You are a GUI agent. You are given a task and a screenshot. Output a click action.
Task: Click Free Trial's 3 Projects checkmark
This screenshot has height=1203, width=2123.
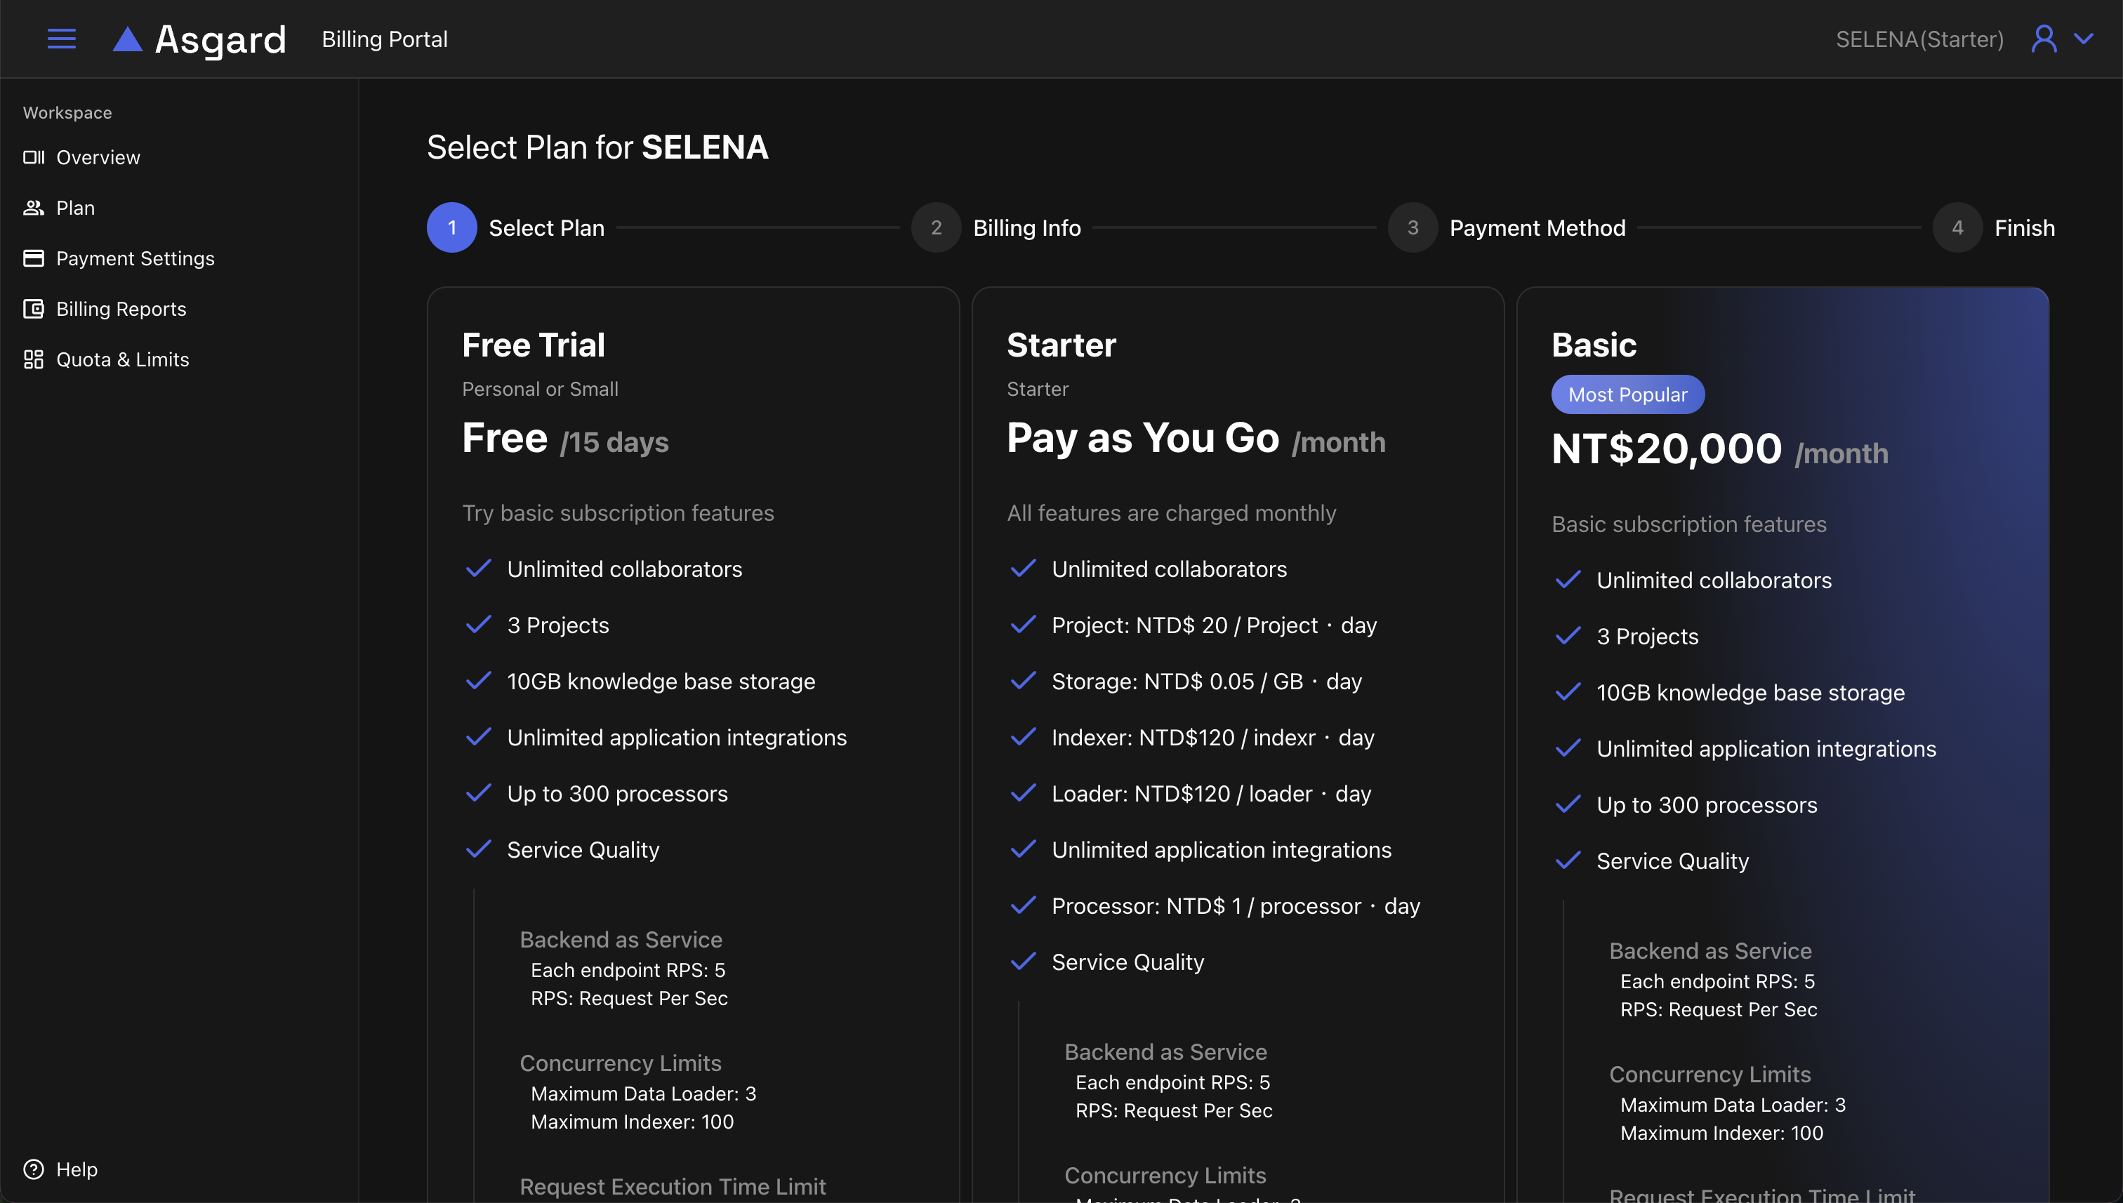(x=479, y=625)
